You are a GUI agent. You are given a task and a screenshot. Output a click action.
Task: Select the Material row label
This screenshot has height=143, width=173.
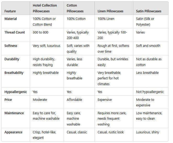10,19
